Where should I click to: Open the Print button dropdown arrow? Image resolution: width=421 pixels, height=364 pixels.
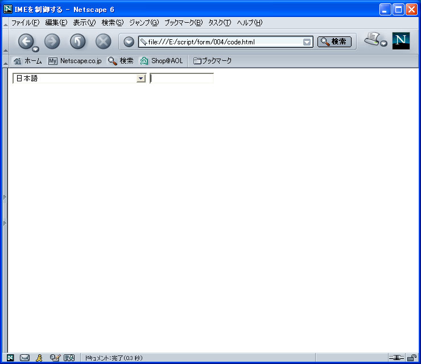(x=384, y=43)
